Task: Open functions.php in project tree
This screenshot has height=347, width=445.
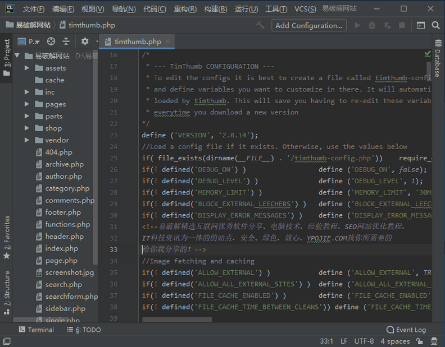Action: (x=63, y=224)
